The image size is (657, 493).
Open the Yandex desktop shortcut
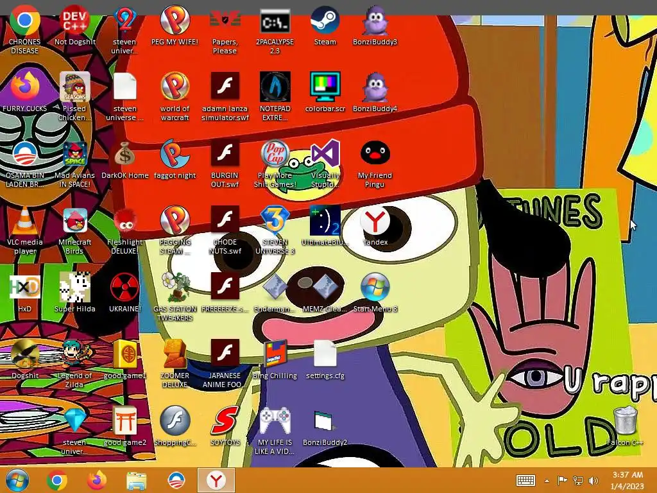[x=375, y=221]
